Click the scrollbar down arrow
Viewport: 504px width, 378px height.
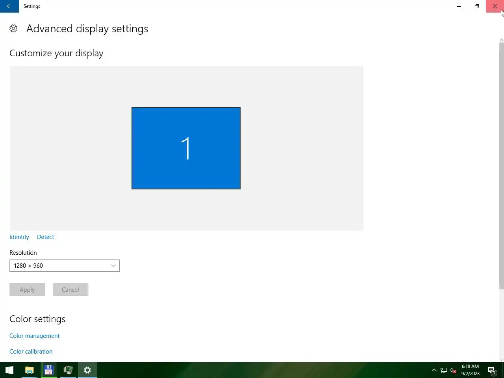click(x=502, y=359)
